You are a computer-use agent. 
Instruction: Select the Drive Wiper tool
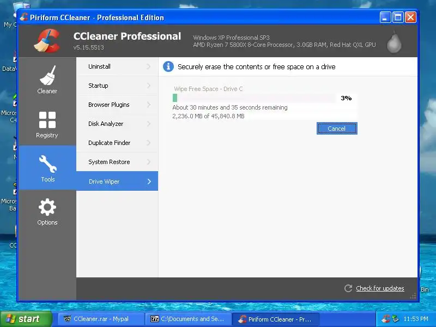tap(117, 181)
